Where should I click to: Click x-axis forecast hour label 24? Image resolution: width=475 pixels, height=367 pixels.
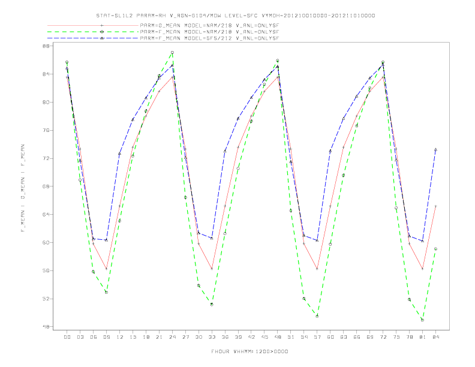point(172,337)
